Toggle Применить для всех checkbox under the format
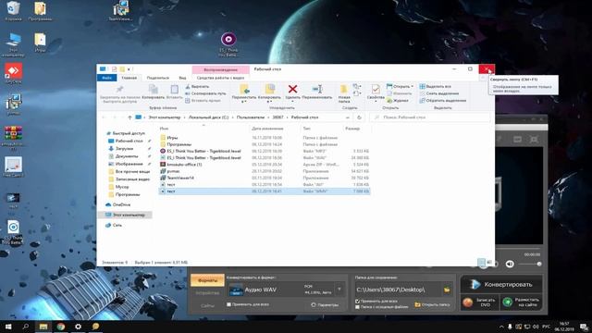The width and height of the screenshot is (592, 333). [x=228, y=304]
